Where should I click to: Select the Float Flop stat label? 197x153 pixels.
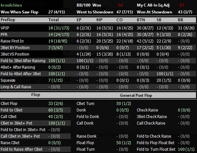tap(85, 143)
